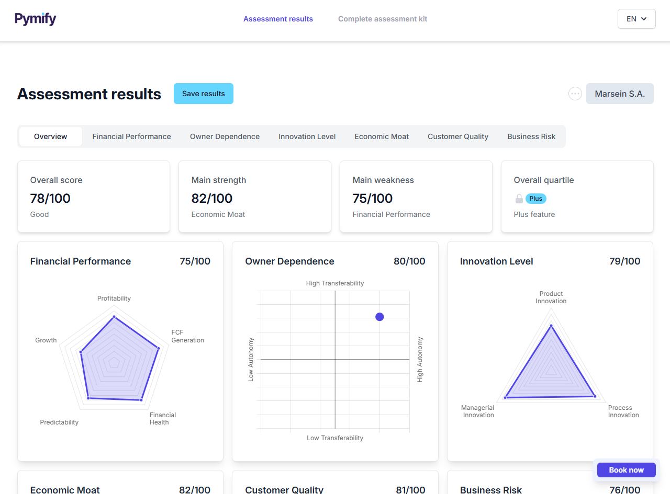The width and height of the screenshot is (670, 494).
Task: Click the Process Innovation label
Action: (623, 411)
